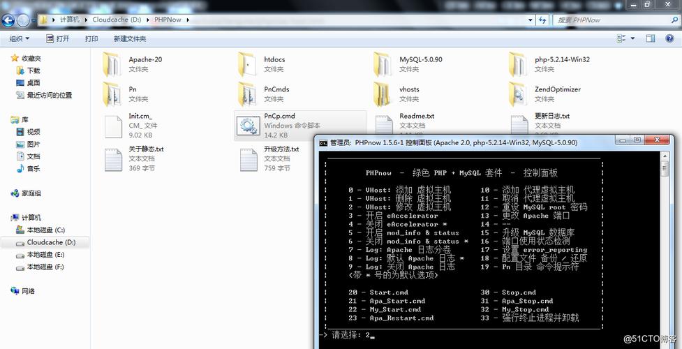Open the Apache-20 folder icon
The height and width of the screenshot is (349, 682).
tap(112, 64)
